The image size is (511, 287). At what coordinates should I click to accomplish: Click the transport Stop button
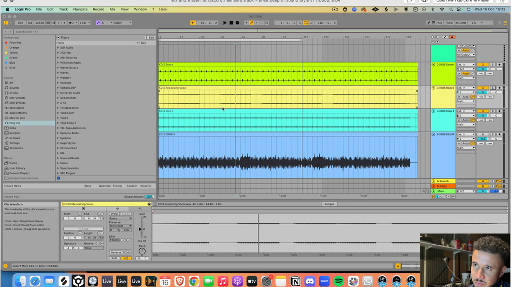click(231, 23)
